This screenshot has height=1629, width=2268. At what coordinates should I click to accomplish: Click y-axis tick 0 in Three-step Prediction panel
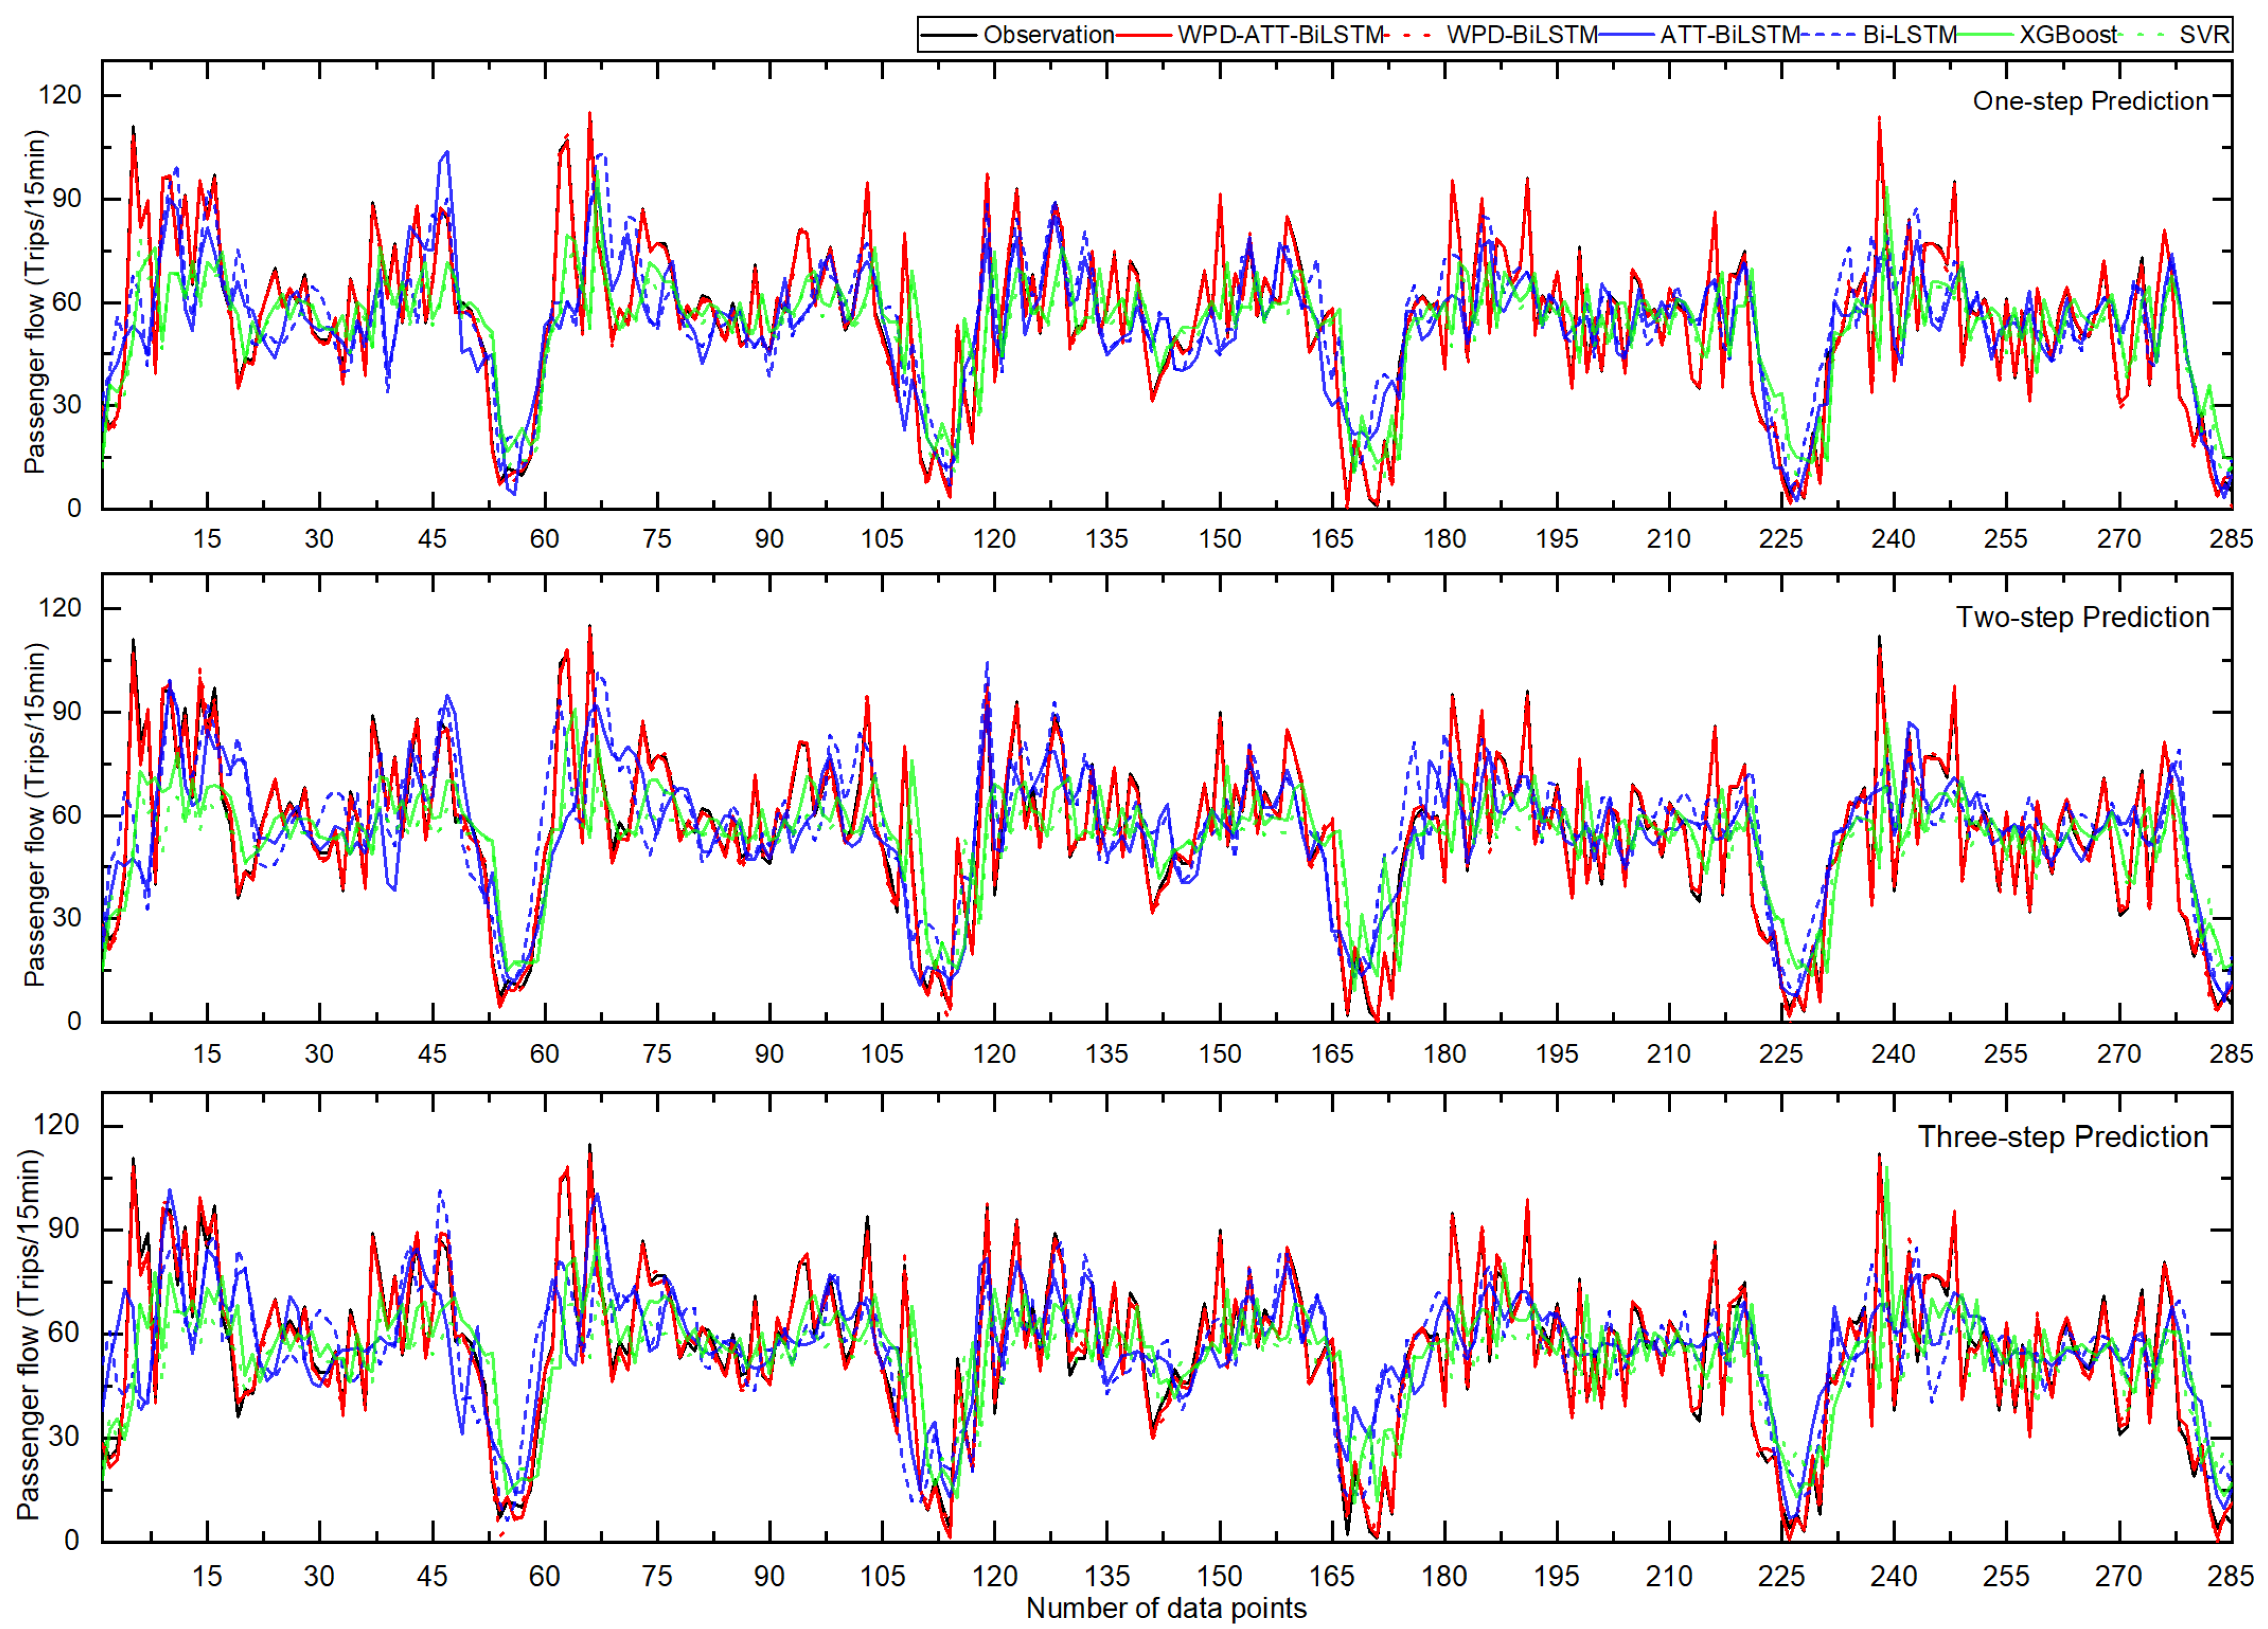(72, 1540)
